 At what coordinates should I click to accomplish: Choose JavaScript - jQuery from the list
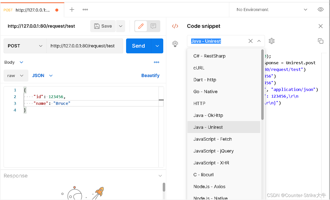pos(224,151)
